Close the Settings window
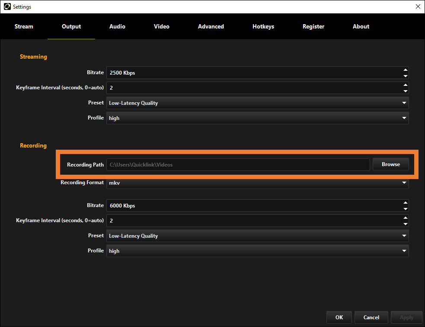Viewport: 425px width, 327px height. (418, 7)
